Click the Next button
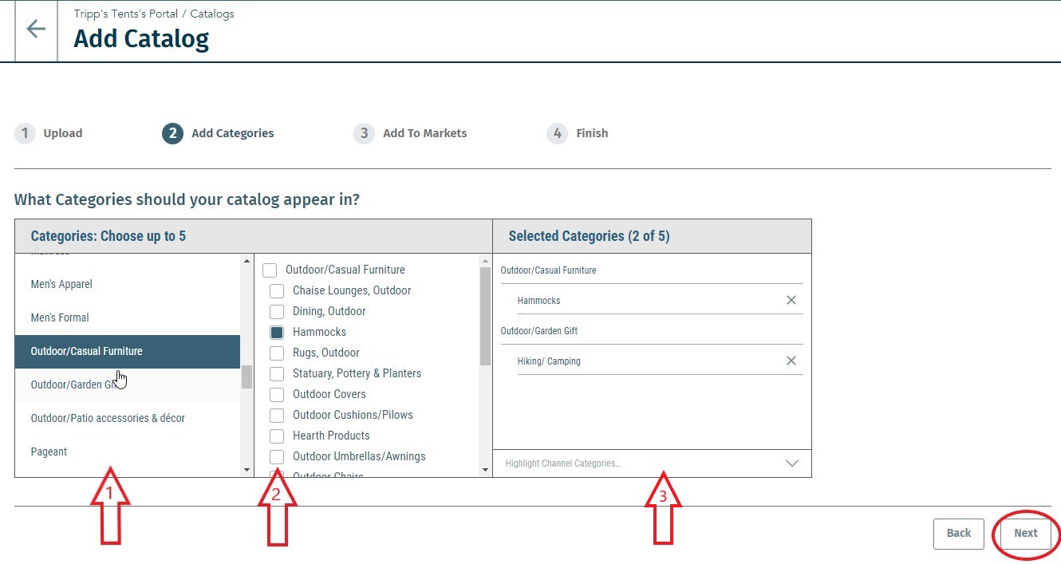1061x564 pixels. 1025,533
